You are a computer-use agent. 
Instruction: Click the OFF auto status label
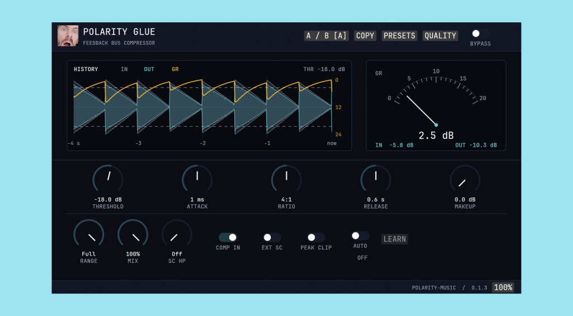coord(362,258)
